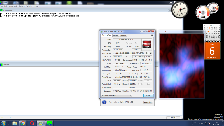This screenshot has height=126, width=224.
Task: Click the Radeon Graphics AMD logo
Action: coord(147,44)
